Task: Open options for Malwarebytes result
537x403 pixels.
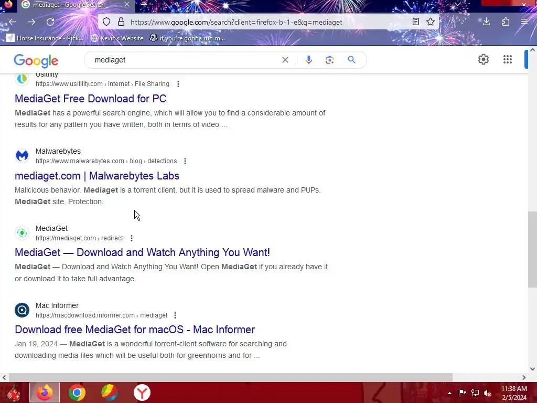Action: 185,161
